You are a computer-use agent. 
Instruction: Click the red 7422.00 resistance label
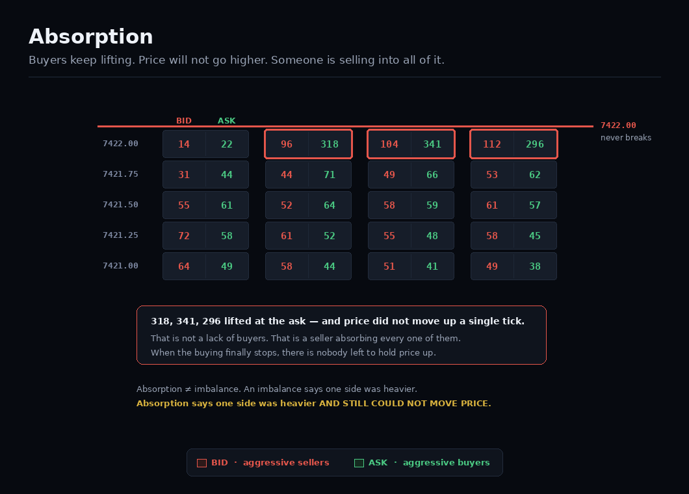coord(618,125)
